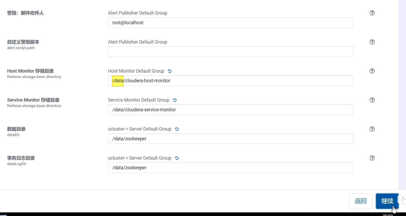
Task: Open help for the 自定义警报脚本 setting
Action: [x=372, y=42]
